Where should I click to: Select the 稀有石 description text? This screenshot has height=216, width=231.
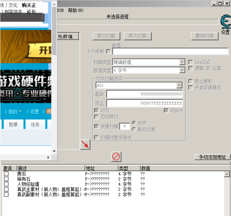click(x=24, y=179)
